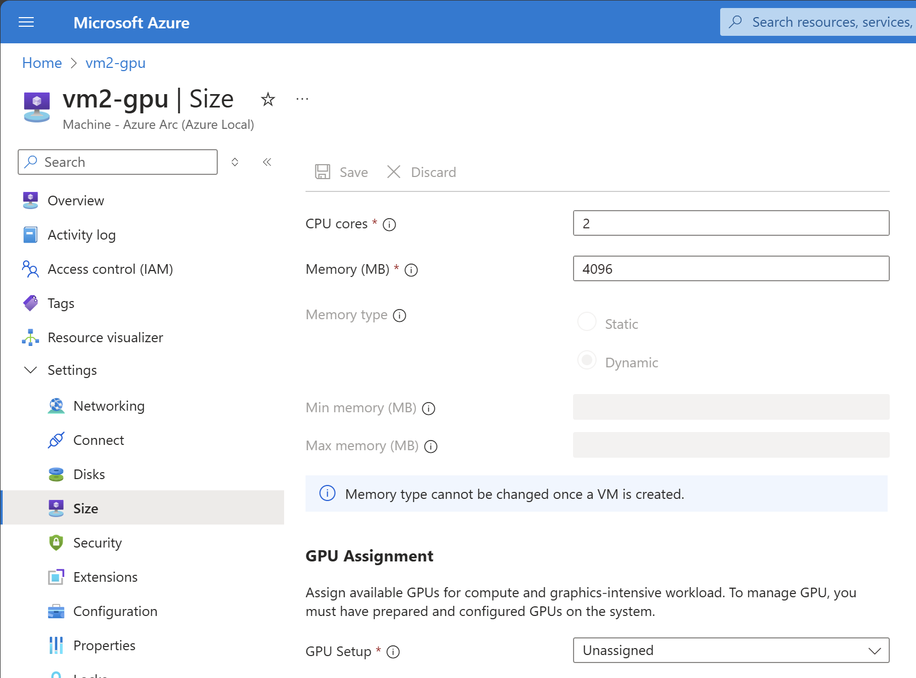Screen dimensions: 916x678
Task: Click the Discard button
Action: 422,172
